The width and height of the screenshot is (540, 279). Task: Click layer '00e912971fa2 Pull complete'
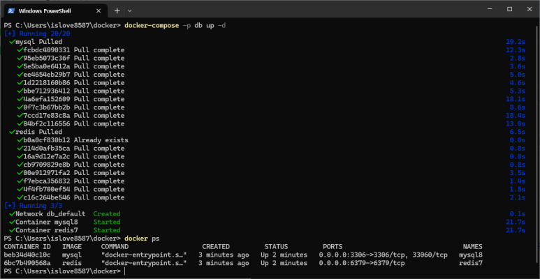click(x=71, y=173)
